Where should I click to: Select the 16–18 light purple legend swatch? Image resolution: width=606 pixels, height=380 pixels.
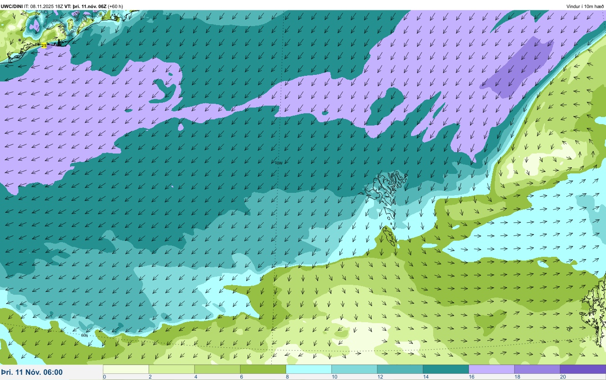491,369
